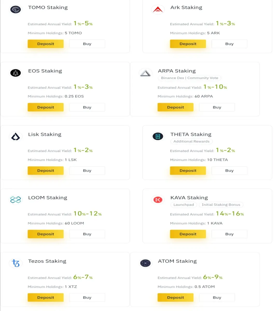
Task: Select the Initial Staking Bonus tag
Action: tap(221, 205)
